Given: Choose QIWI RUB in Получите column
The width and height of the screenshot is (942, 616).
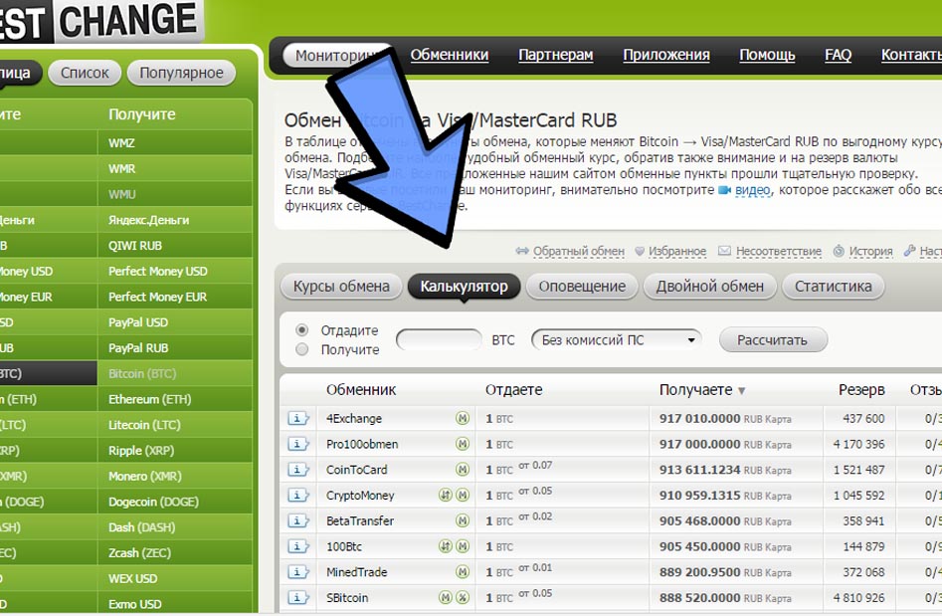Looking at the screenshot, I should coord(175,246).
